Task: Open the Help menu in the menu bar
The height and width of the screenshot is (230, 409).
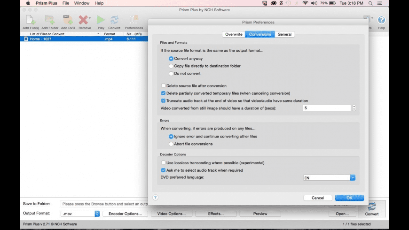Action: coord(99,3)
